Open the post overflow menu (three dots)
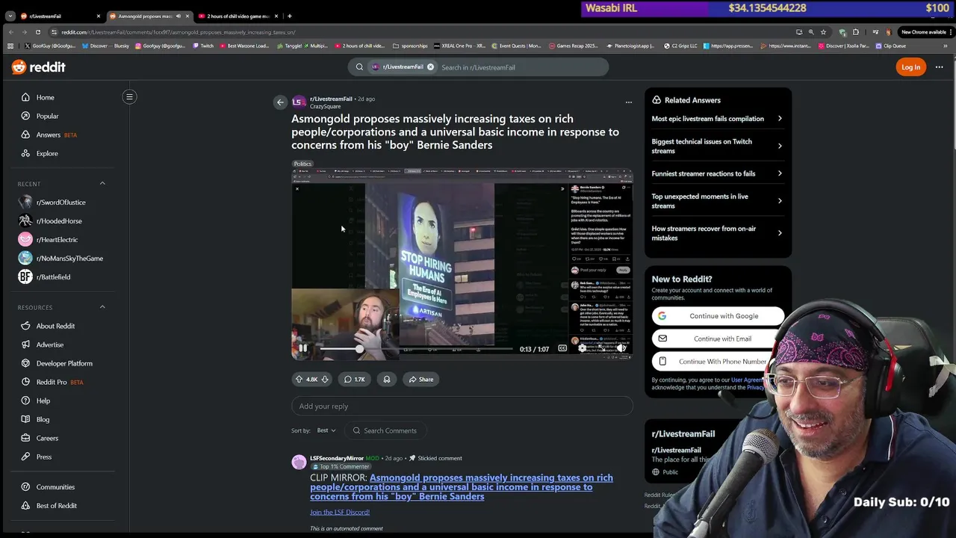Screen dimensions: 956x538 click(x=628, y=102)
